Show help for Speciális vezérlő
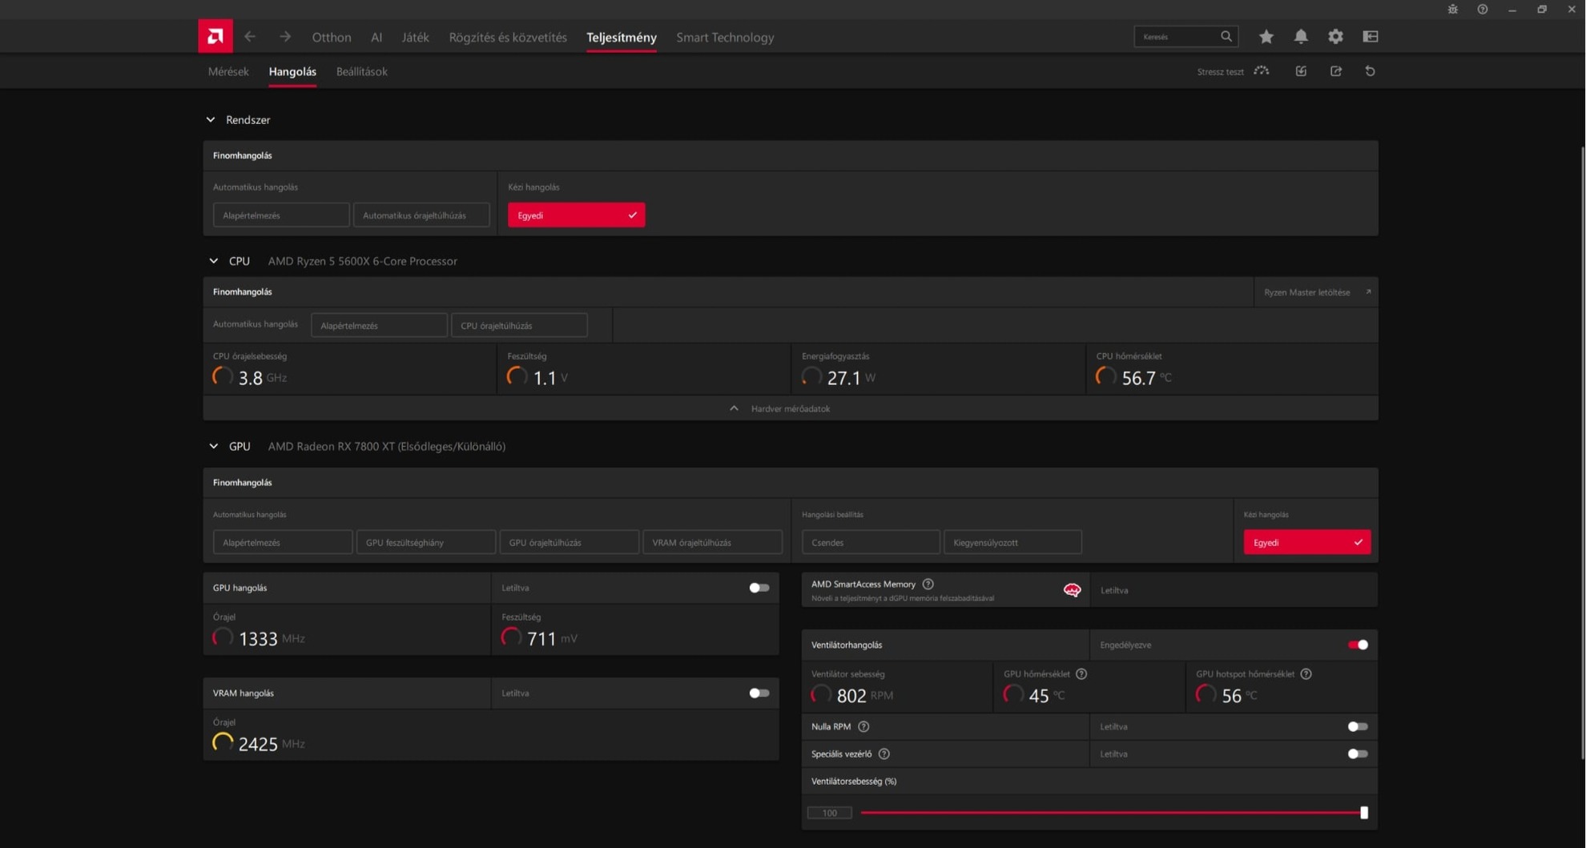Viewport: 1586px width, 848px height. (884, 754)
